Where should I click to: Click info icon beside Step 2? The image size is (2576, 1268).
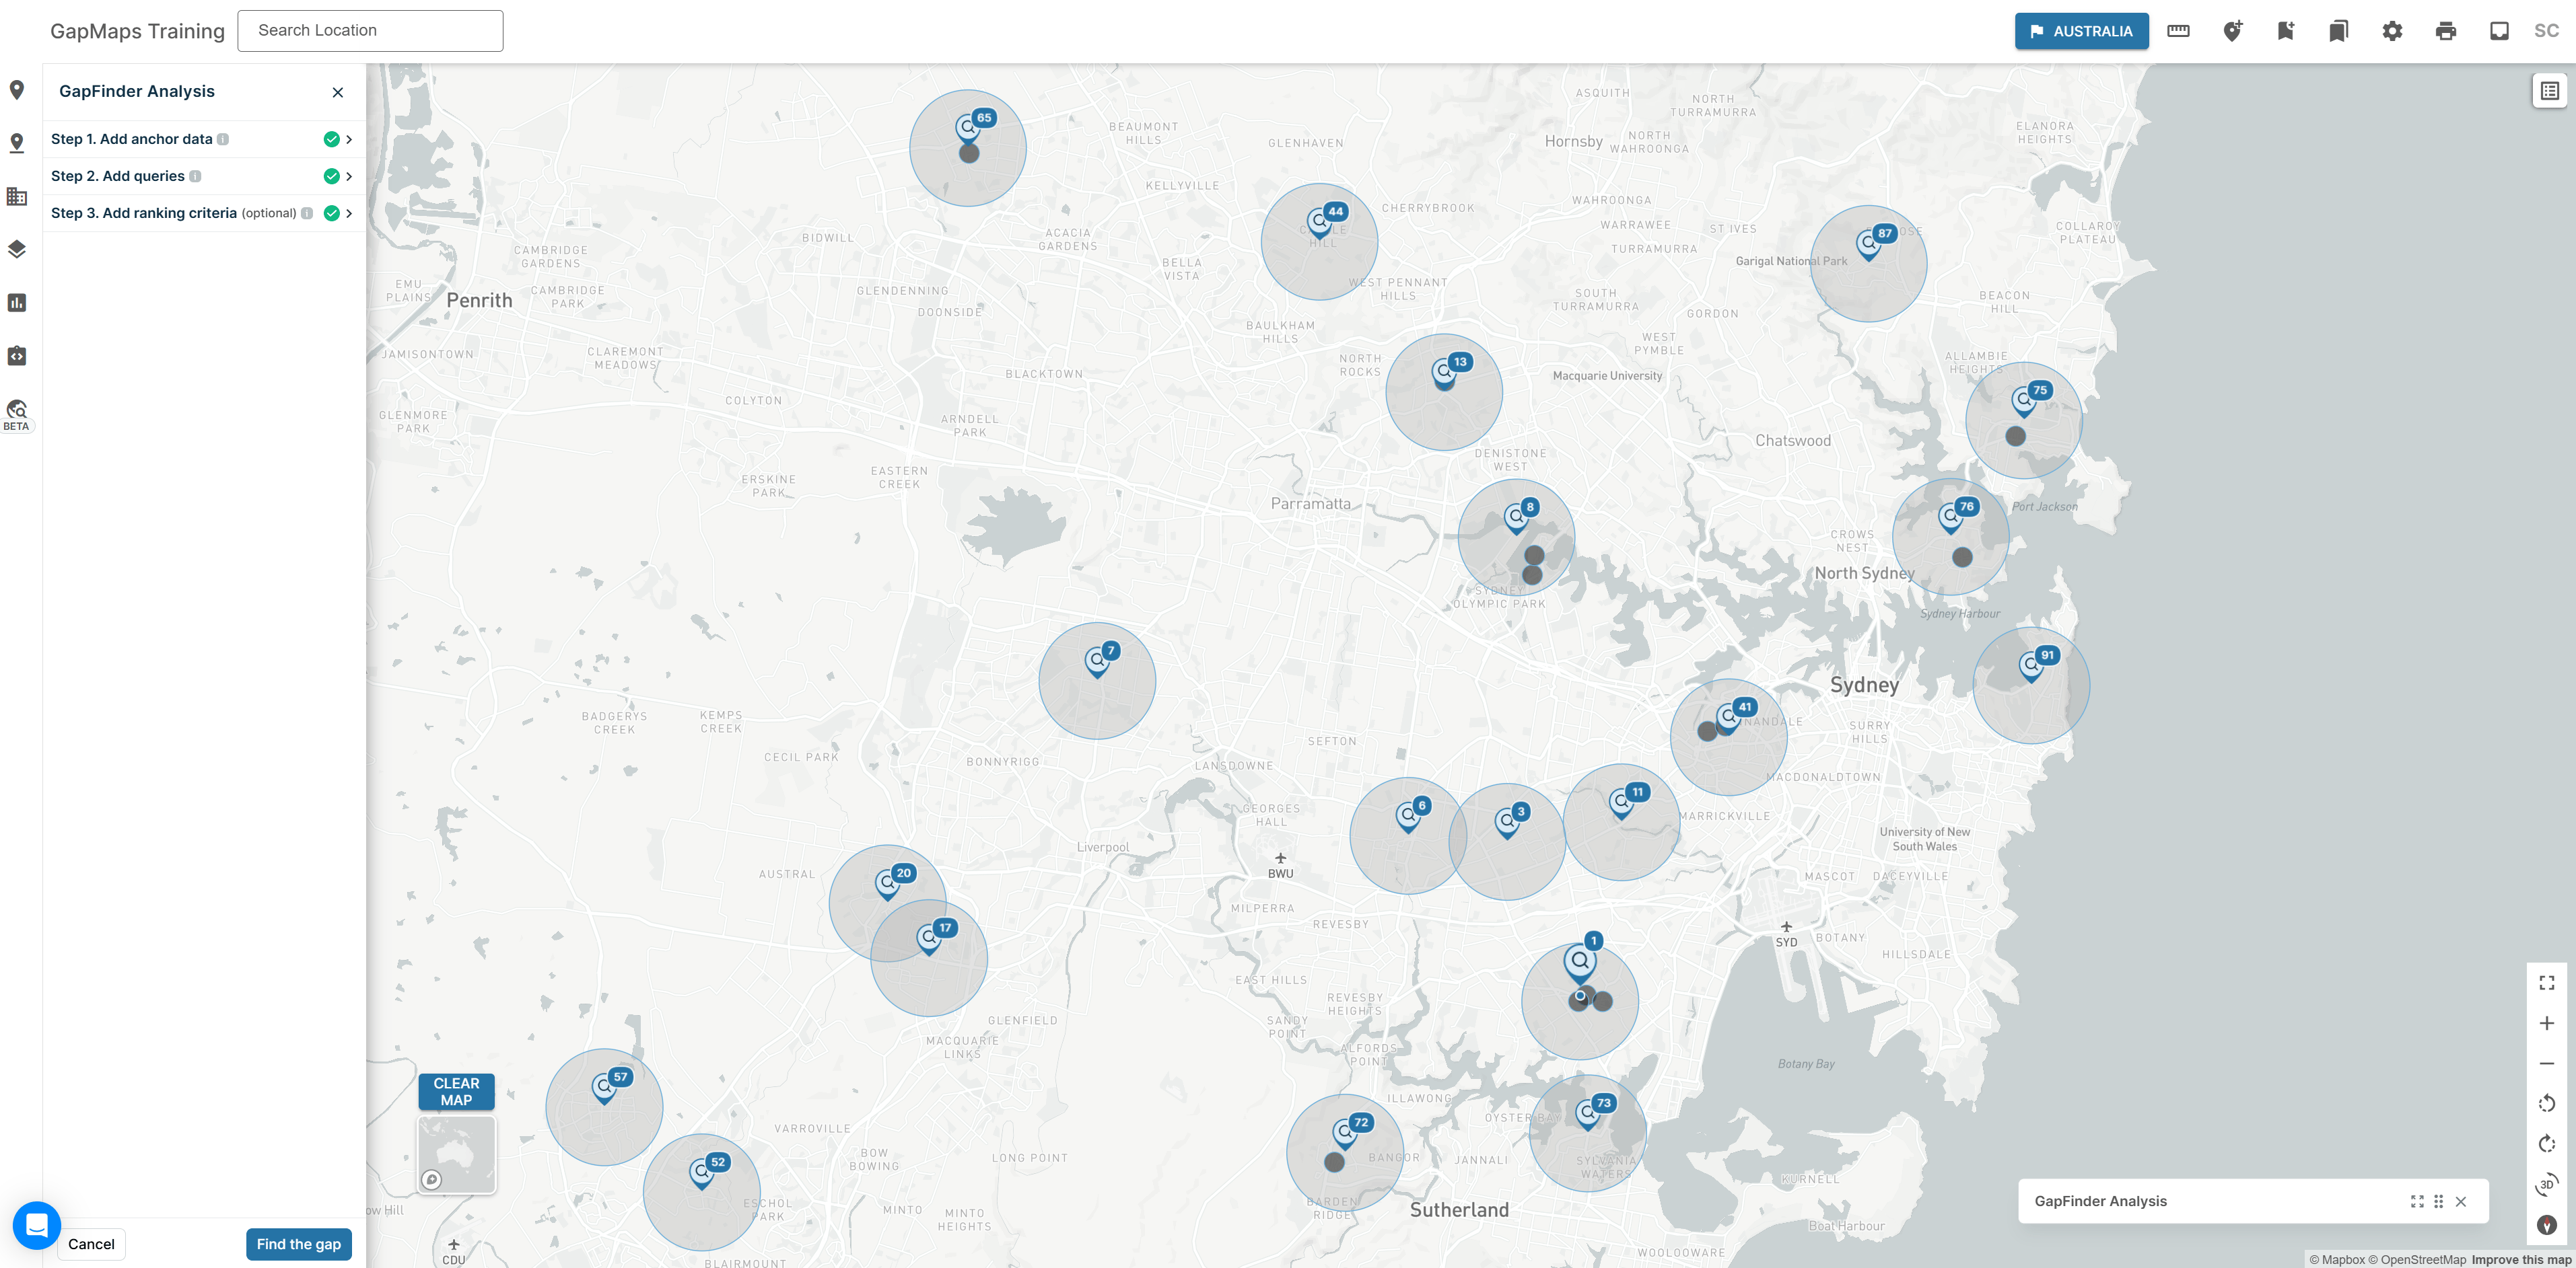click(195, 176)
